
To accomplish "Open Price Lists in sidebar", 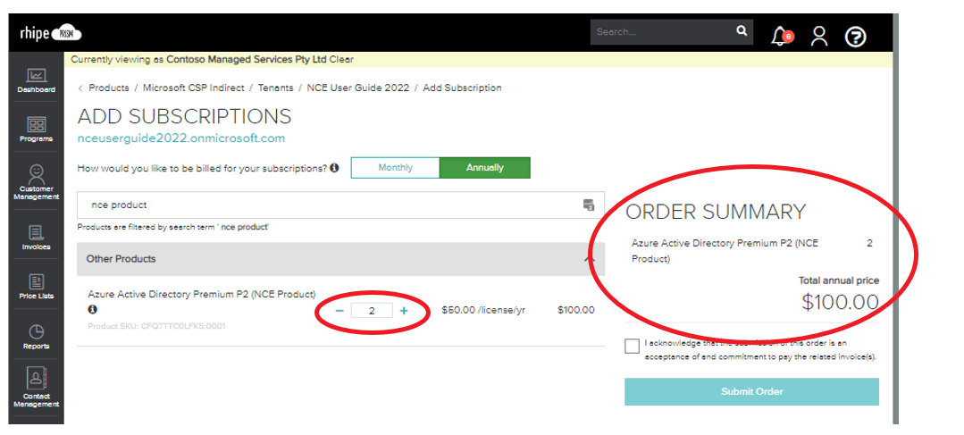I will (x=36, y=286).
